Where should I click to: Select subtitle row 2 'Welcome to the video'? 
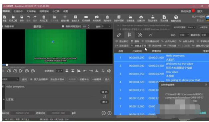[161, 66]
